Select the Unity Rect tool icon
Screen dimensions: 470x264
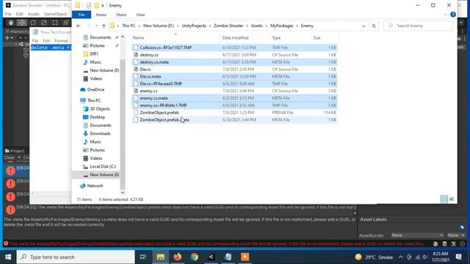pos(55,23)
